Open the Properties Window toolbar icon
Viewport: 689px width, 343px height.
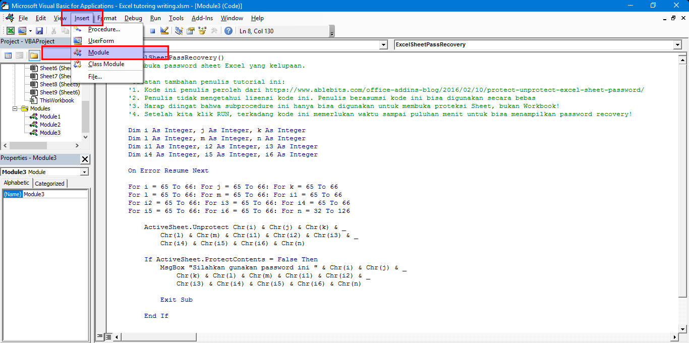click(191, 31)
